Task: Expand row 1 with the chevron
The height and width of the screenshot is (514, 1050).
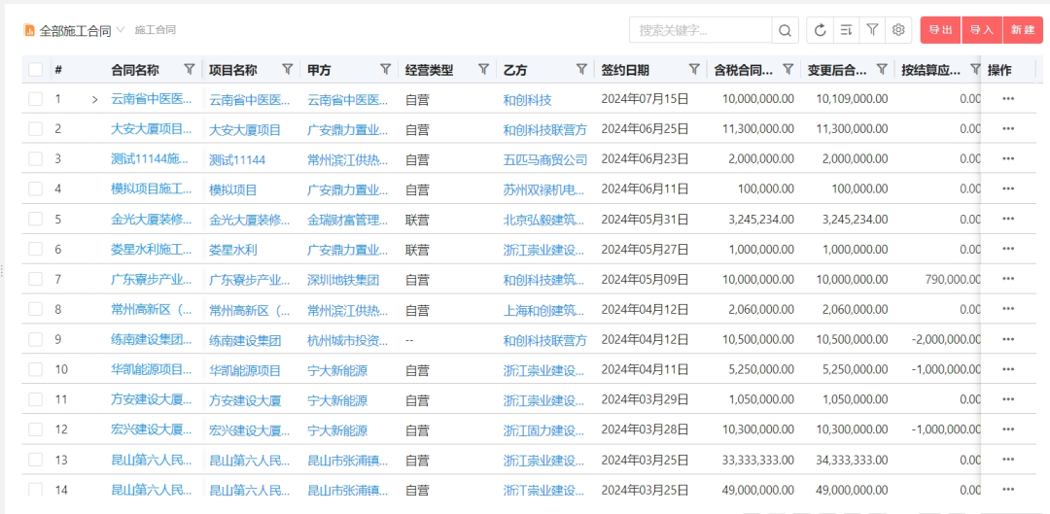Action: (94, 99)
